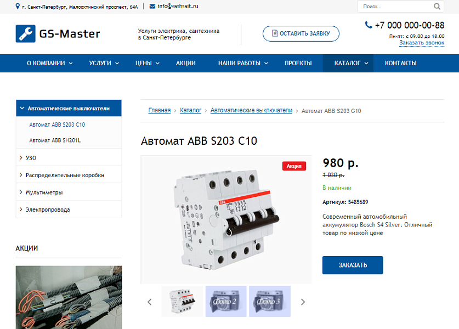Click the left arrow of the photo carousel

tap(149, 301)
